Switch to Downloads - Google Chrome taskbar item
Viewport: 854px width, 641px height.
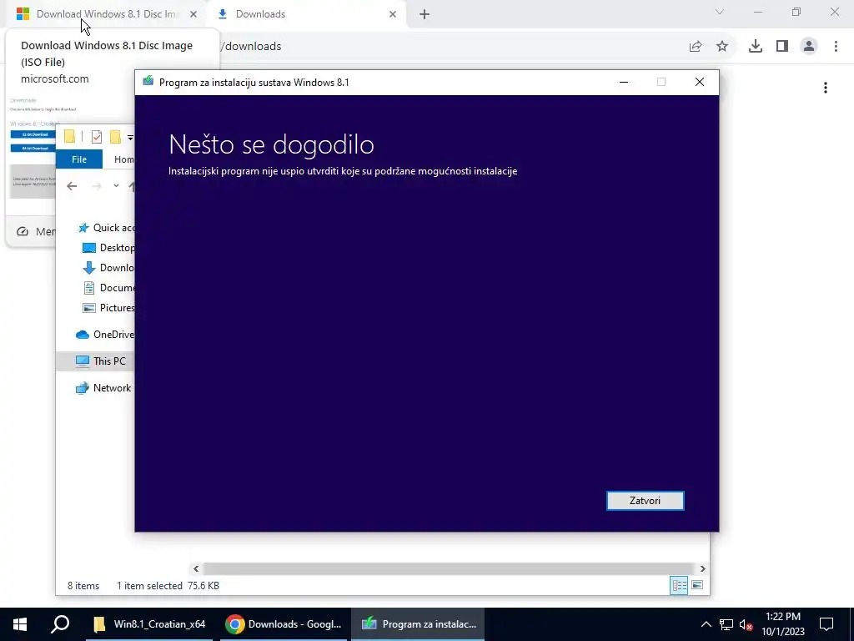click(284, 624)
